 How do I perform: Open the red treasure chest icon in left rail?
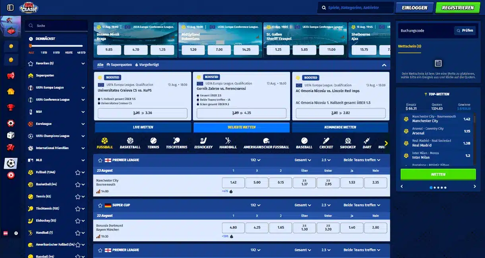tap(11, 30)
